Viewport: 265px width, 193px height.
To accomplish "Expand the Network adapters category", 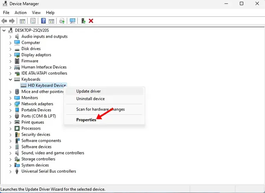I will coord(10,104).
